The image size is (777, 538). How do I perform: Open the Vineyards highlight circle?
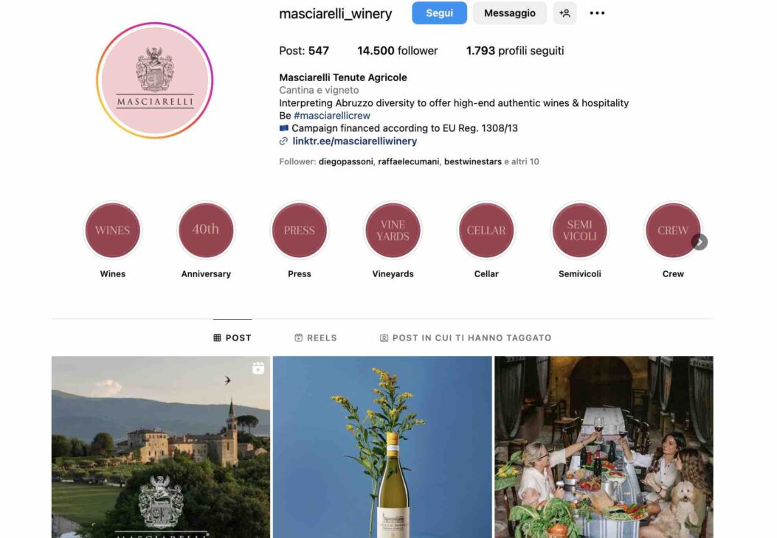(x=393, y=230)
